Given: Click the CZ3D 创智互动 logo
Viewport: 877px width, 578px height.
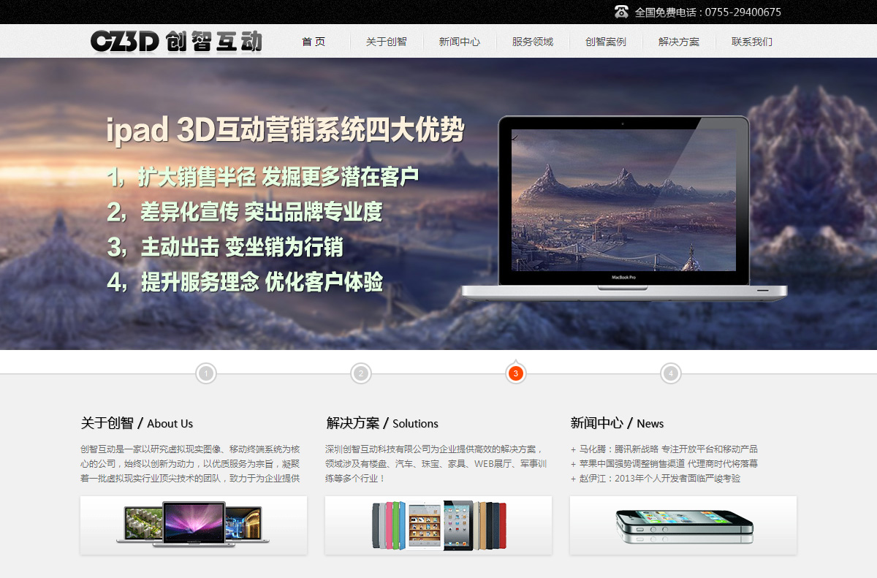Looking at the screenshot, I should (176, 42).
